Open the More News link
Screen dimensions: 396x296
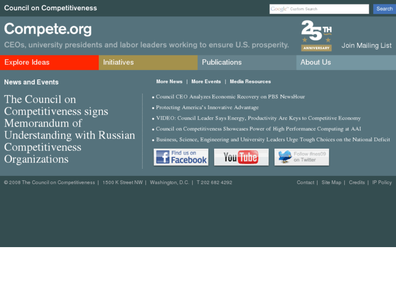tap(169, 81)
